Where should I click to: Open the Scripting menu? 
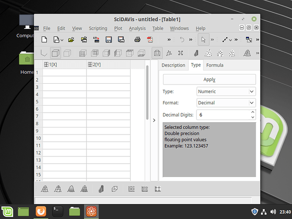click(x=98, y=28)
